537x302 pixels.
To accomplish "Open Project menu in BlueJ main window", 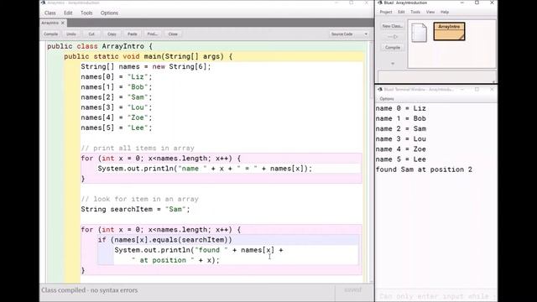I will point(386,12).
